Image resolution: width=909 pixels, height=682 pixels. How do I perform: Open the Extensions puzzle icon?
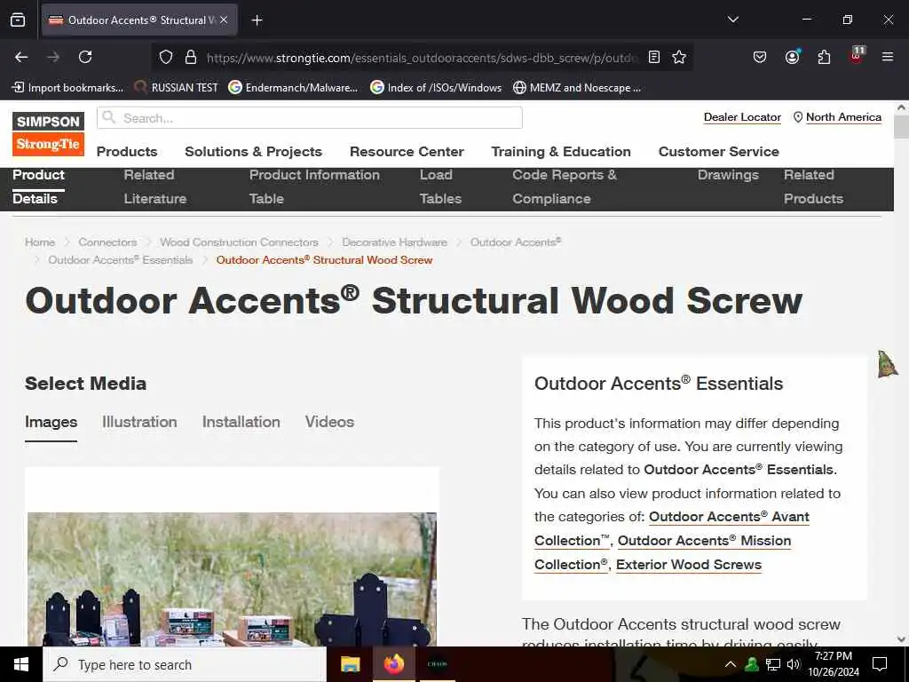824,57
